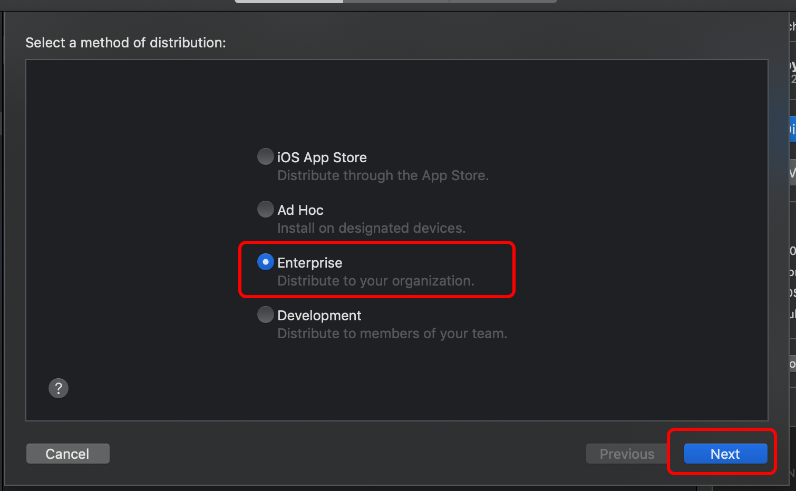The height and width of the screenshot is (491, 796).
Task: Open help with the question mark icon
Action: coord(59,388)
